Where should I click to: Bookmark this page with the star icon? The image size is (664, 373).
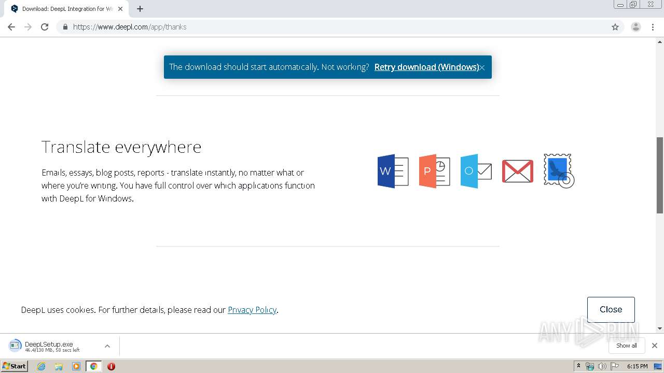[x=615, y=27]
